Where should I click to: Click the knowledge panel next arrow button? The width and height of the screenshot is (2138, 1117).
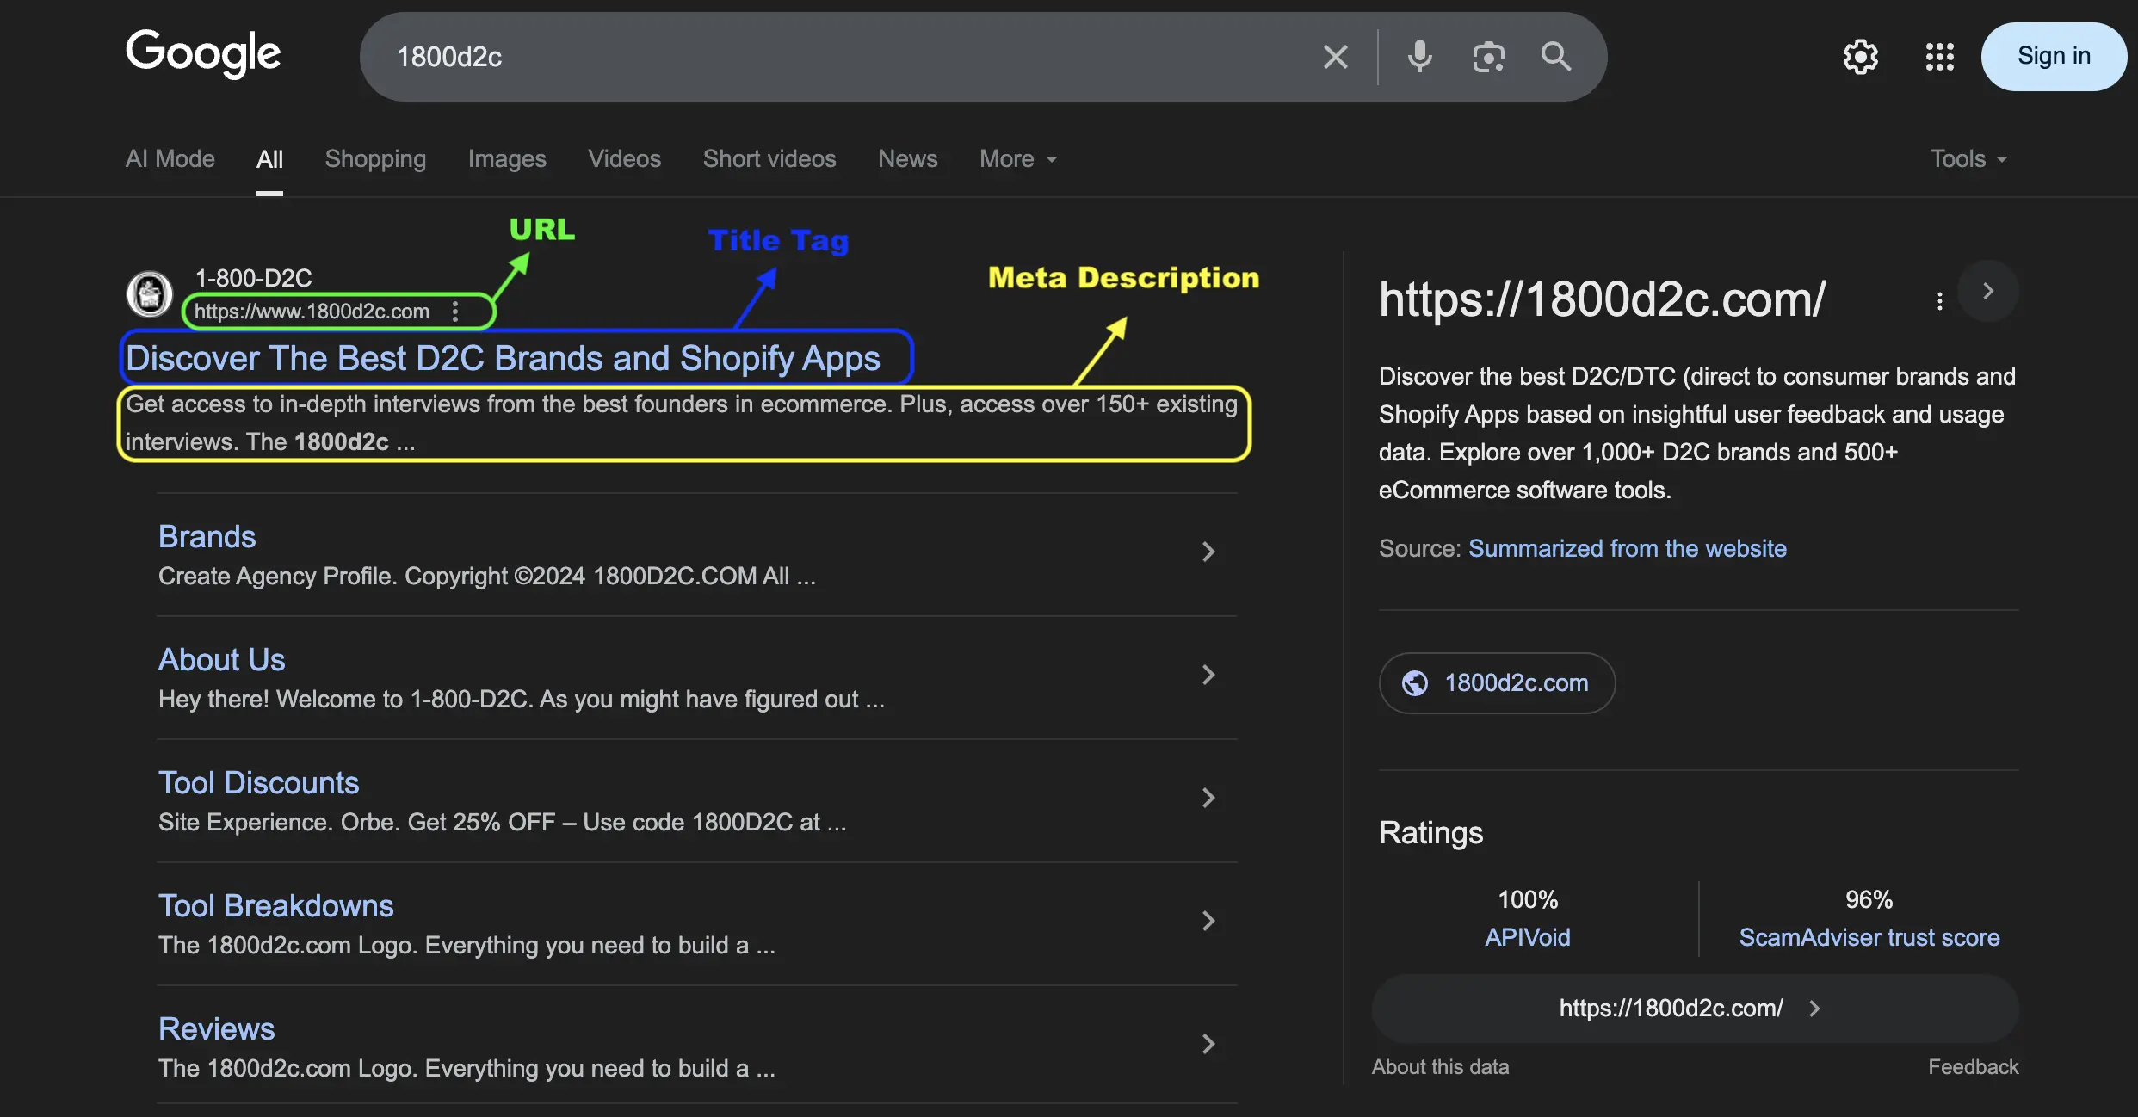[x=1987, y=291]
